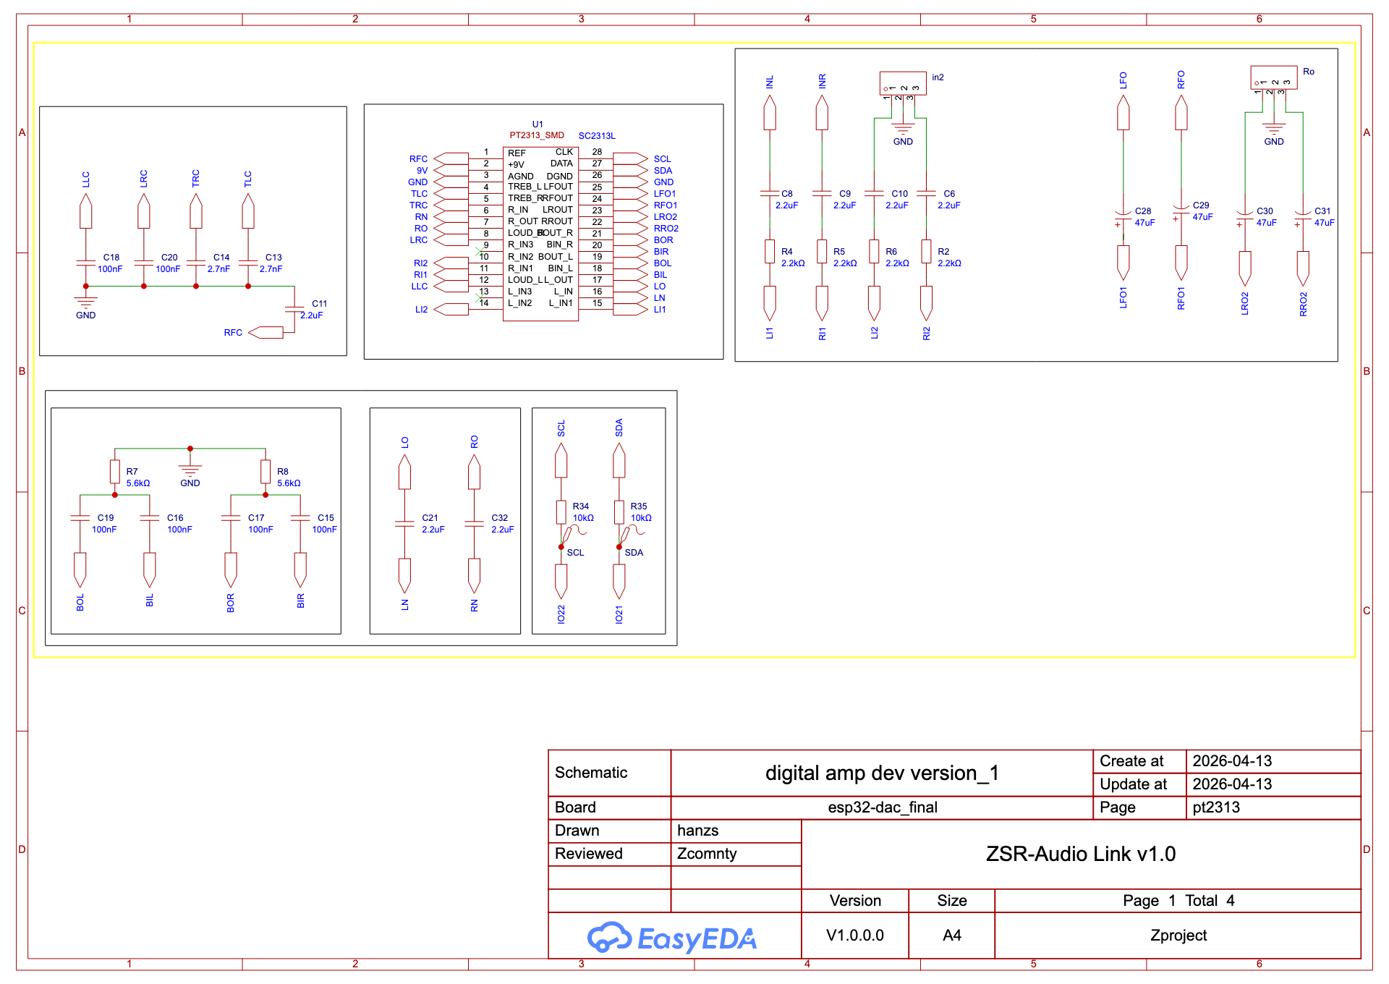This screenshot has height=984, width=1389.
Task: Select board name 'esp32-dac_final'
Action: 882,807
